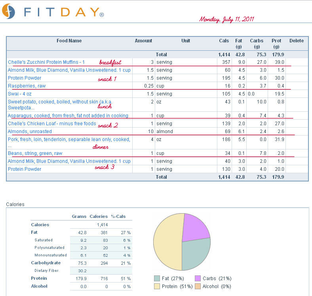This screenshot has width=312, height=296.
Task: Click the Alcohol (0%) legend color swatch
Action: coord(198,286)
